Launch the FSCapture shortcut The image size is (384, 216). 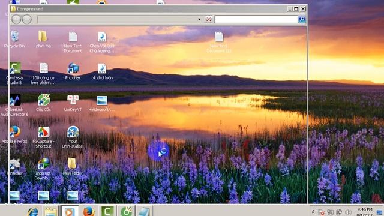click(44, 137)
